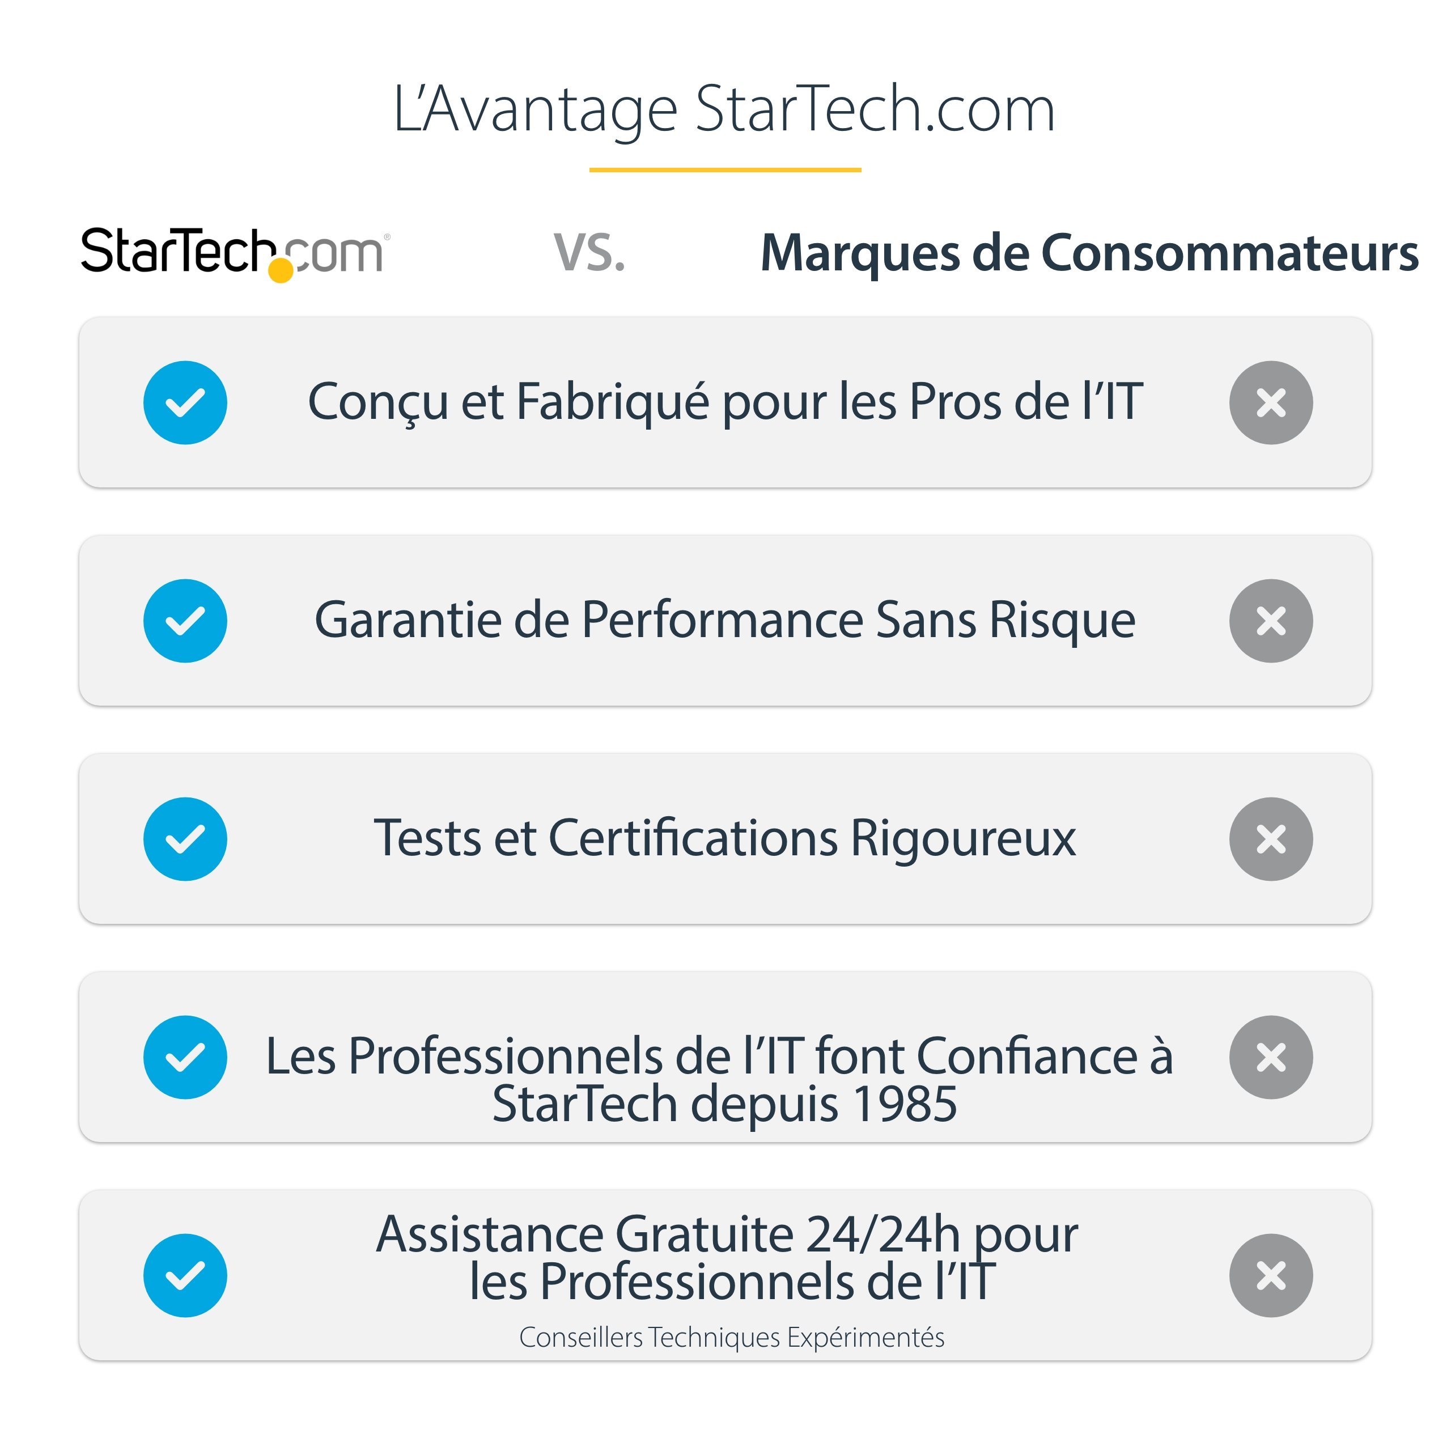
Task: Click blue checkmark beside Tests et Certifications
Action: (185, 839)
